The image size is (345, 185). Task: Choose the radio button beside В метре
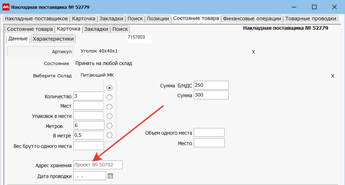pyautogui.click(x=109, y=135)
